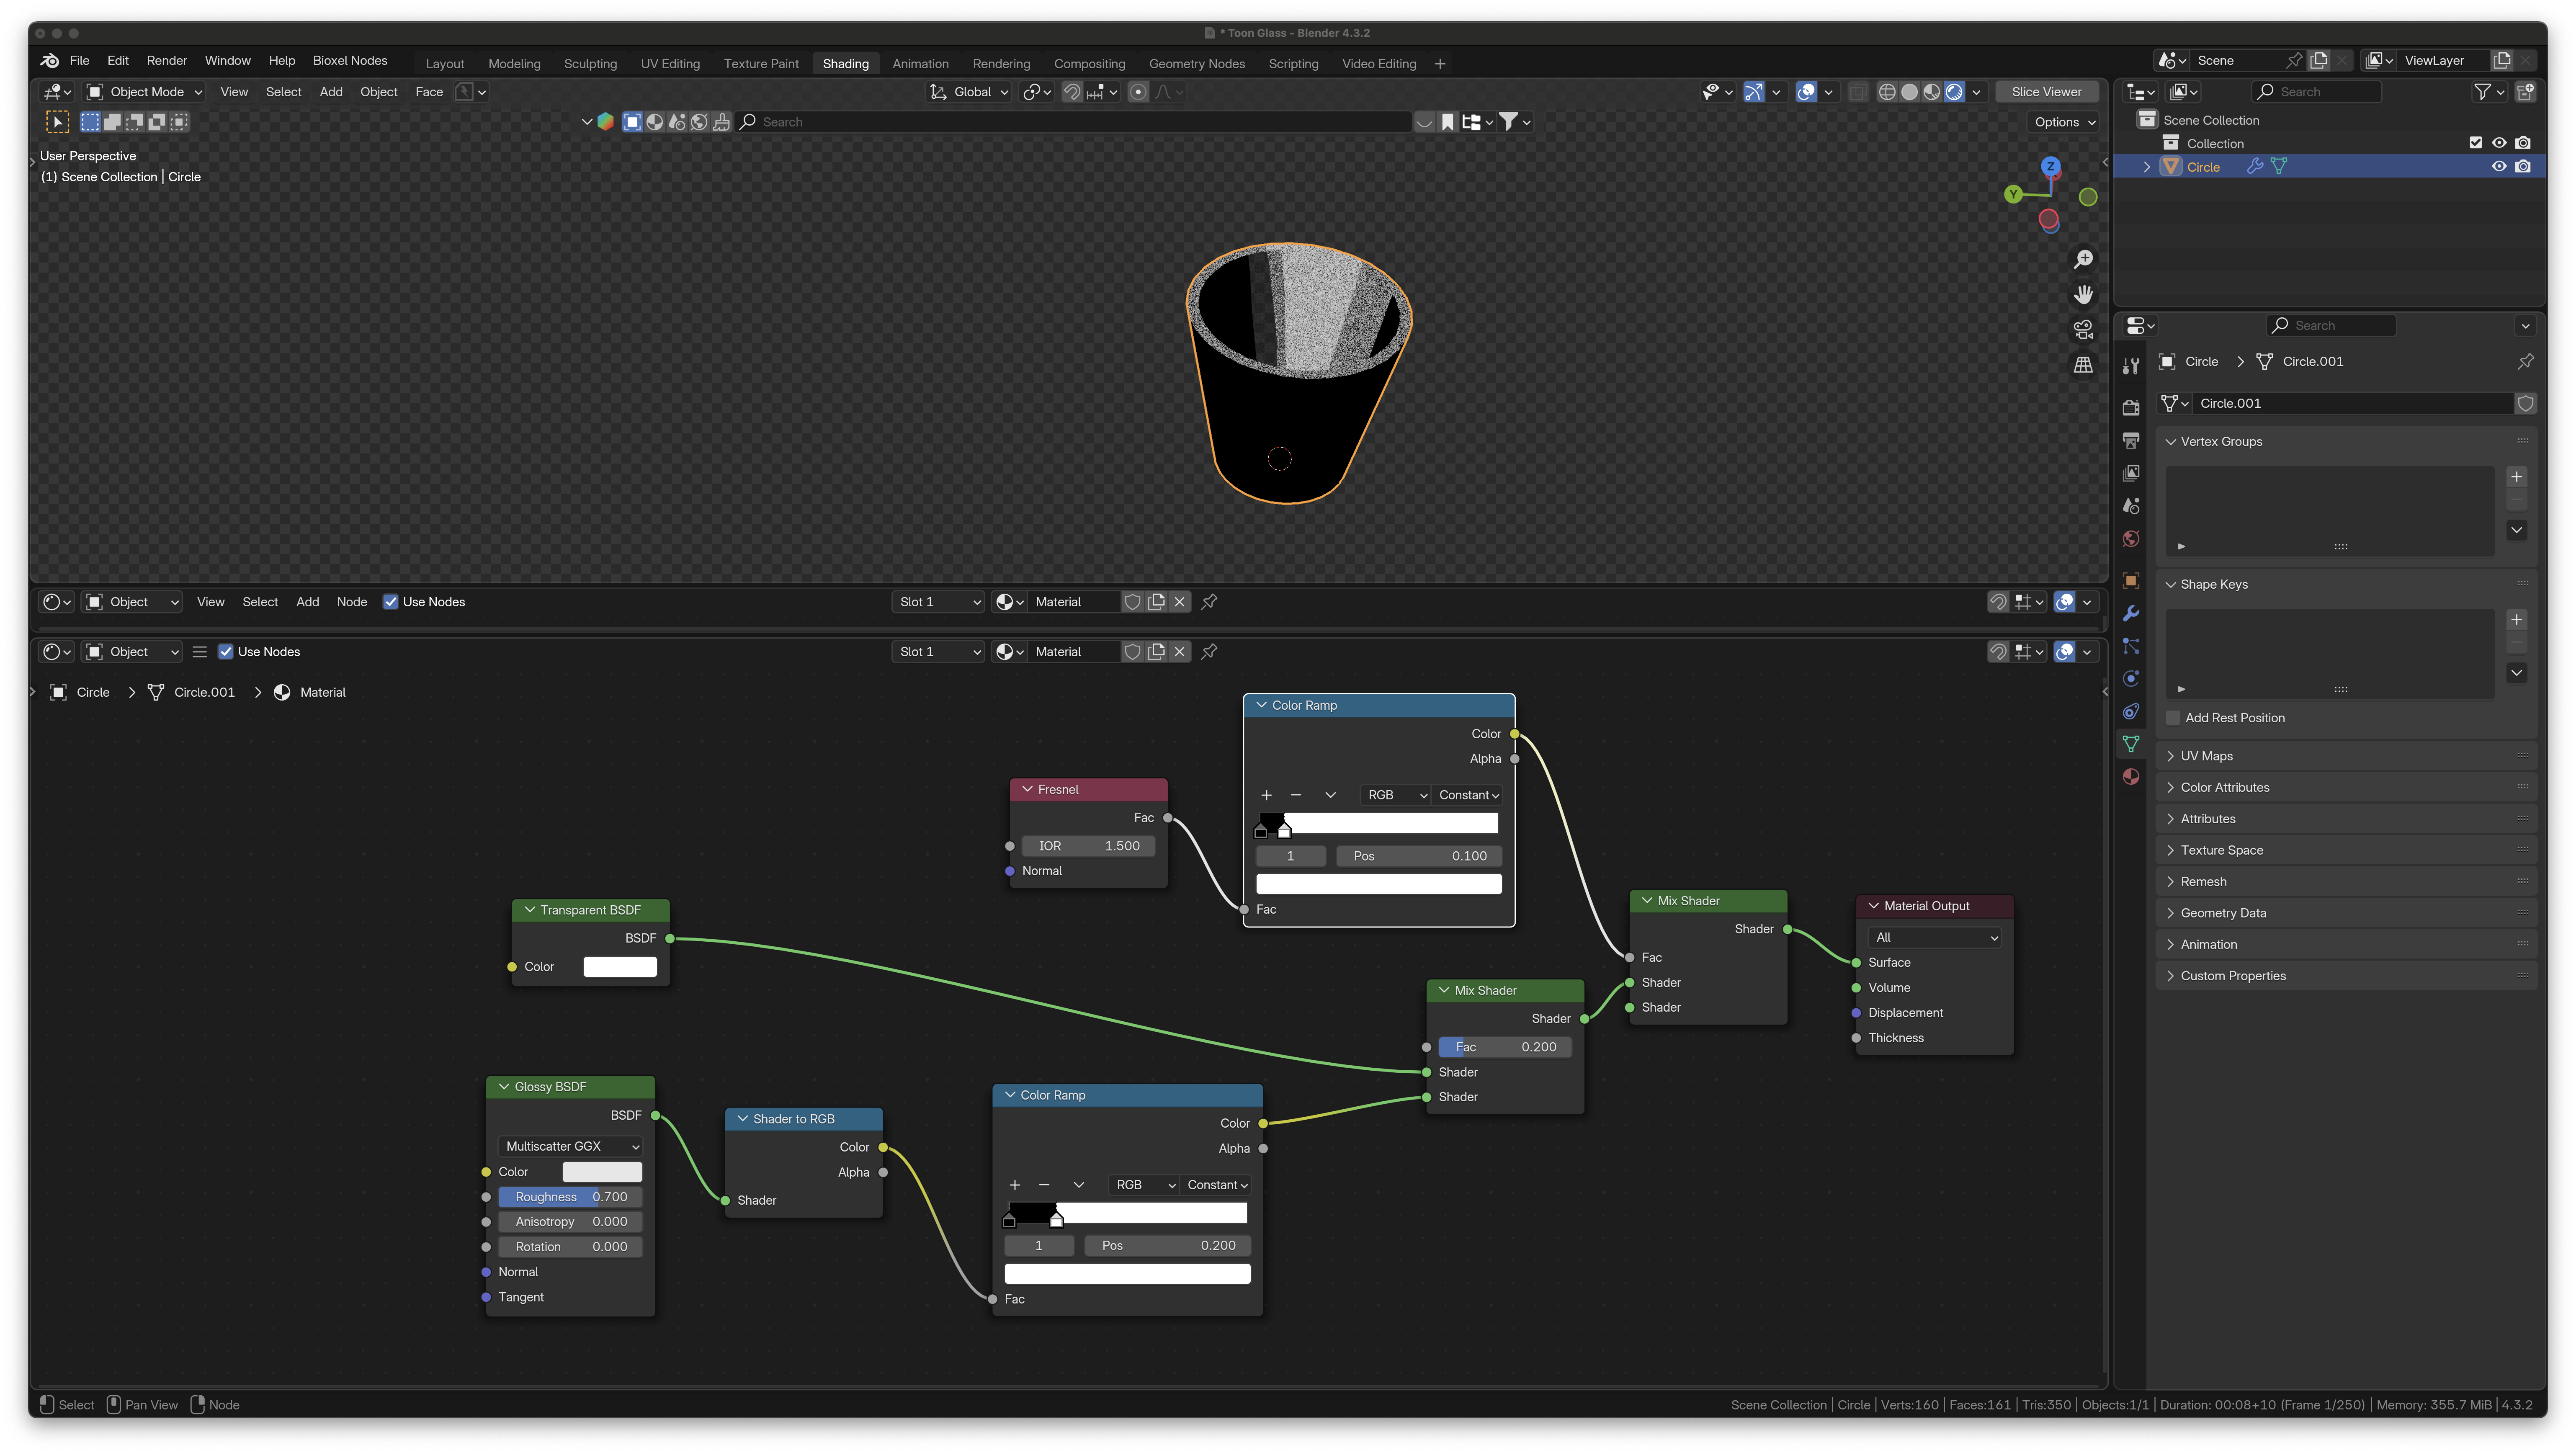The image size is (2576, 1453).
Task: Open the Output properties printer icon
Action: 2131,440
